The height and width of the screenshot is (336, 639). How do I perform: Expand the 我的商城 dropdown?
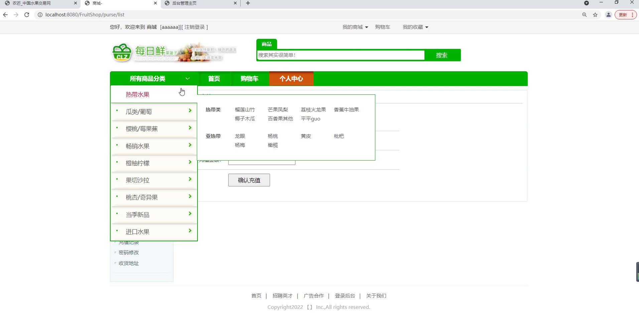coord(355,27)
